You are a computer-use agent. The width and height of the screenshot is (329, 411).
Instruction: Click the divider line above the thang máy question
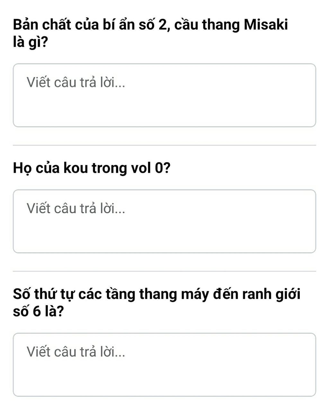tap(164, 271)
